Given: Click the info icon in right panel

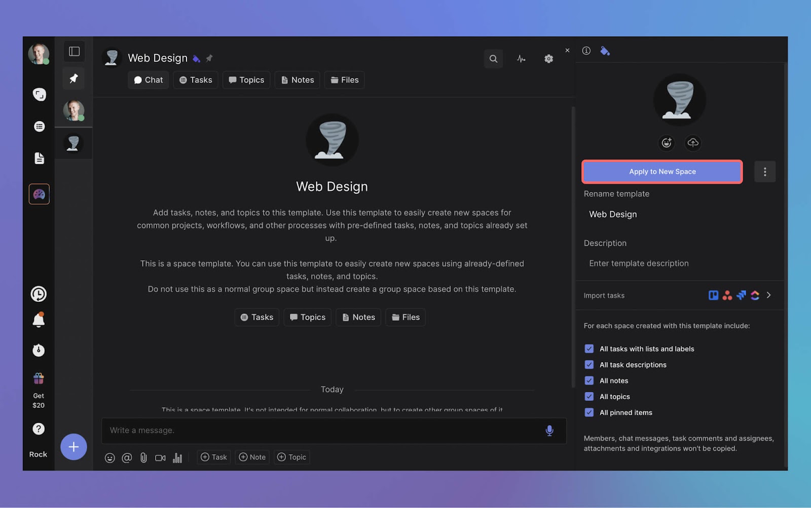Looking at the screenshot, I should pyautogui.click(x=586, y=51).
